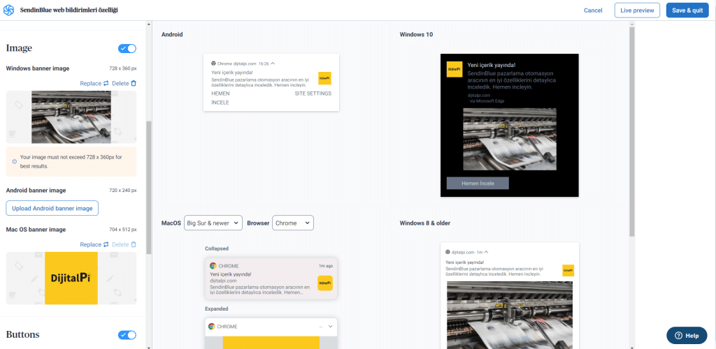Click printing press image in Windows 8 preview
The height and width of the screenshot is (349, 716).
pyautogui.click(x=509, y=315)
